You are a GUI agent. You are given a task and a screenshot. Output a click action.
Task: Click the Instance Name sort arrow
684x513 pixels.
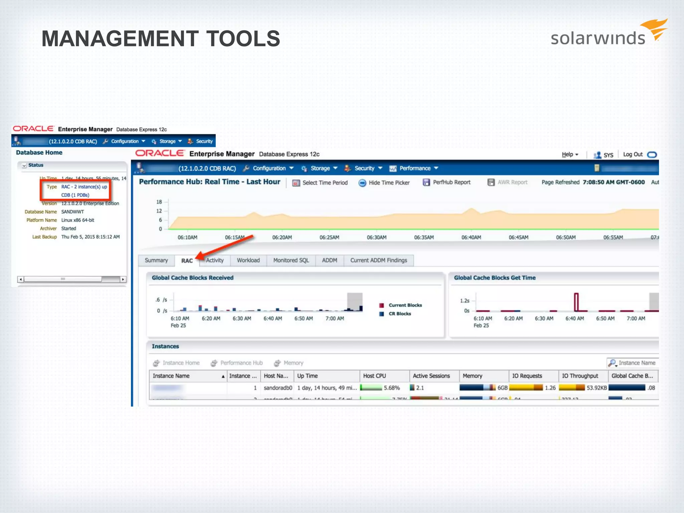point(223,376)
